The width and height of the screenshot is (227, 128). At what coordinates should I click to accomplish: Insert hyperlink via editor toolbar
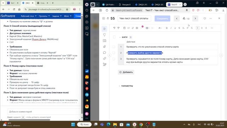click(x=133, y=28)
